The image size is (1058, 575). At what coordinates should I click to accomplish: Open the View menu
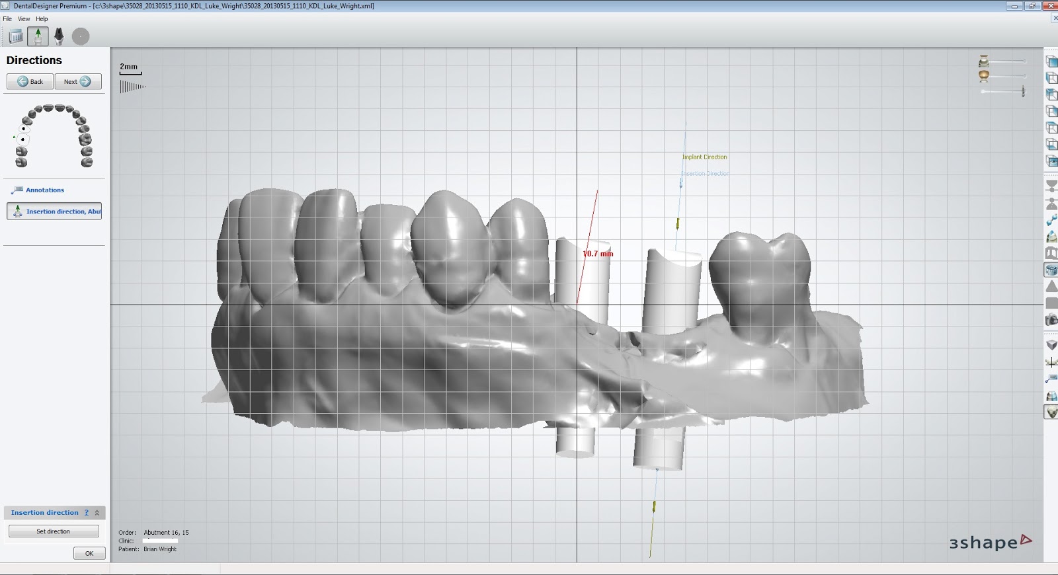pyautogui.click(x=24, y=19)
